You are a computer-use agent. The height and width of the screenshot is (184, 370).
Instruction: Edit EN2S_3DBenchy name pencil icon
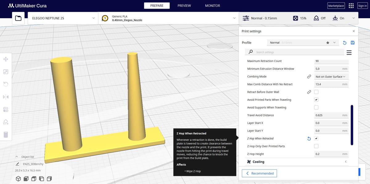(18, 164)
